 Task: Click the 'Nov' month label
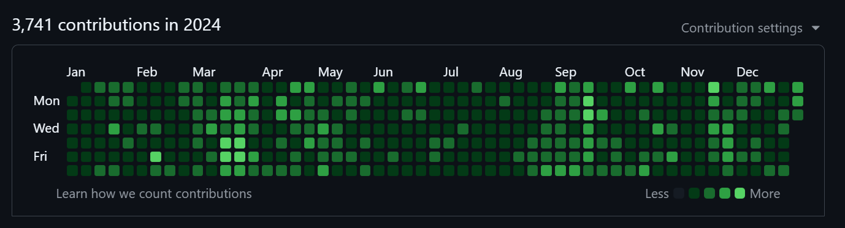693,72
